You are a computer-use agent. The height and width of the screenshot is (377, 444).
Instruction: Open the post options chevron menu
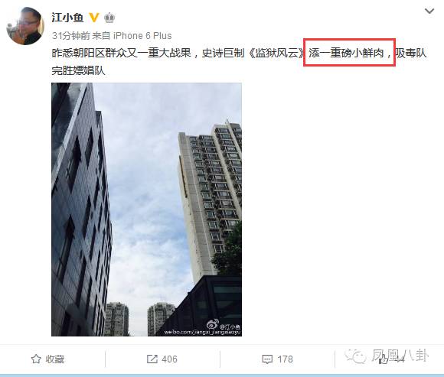[x=429, y=11]
